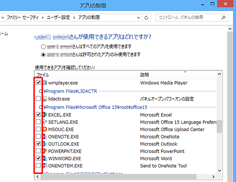
Task: Click the 'Send to OneNote Tool' description
Action: coord(163,166)
